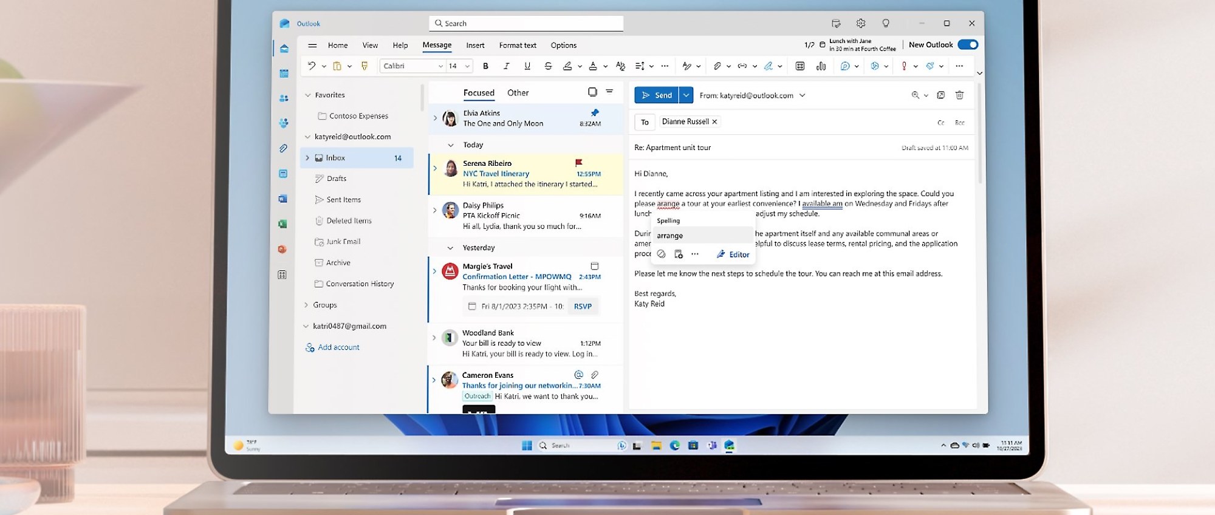Accept the spelling suggestion arrange
Screen dimensions: 1215x515
pyautogui.click(x=702, y=236)
